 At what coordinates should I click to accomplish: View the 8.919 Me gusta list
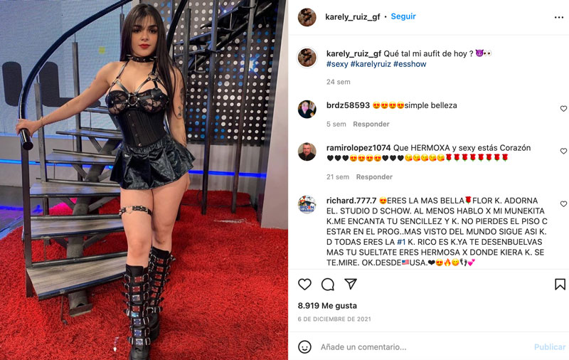327,305
